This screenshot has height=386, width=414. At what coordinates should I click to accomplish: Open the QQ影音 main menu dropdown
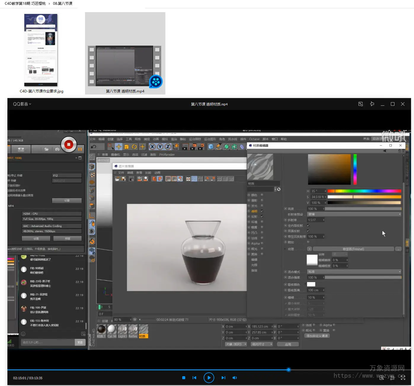point(22,104)
